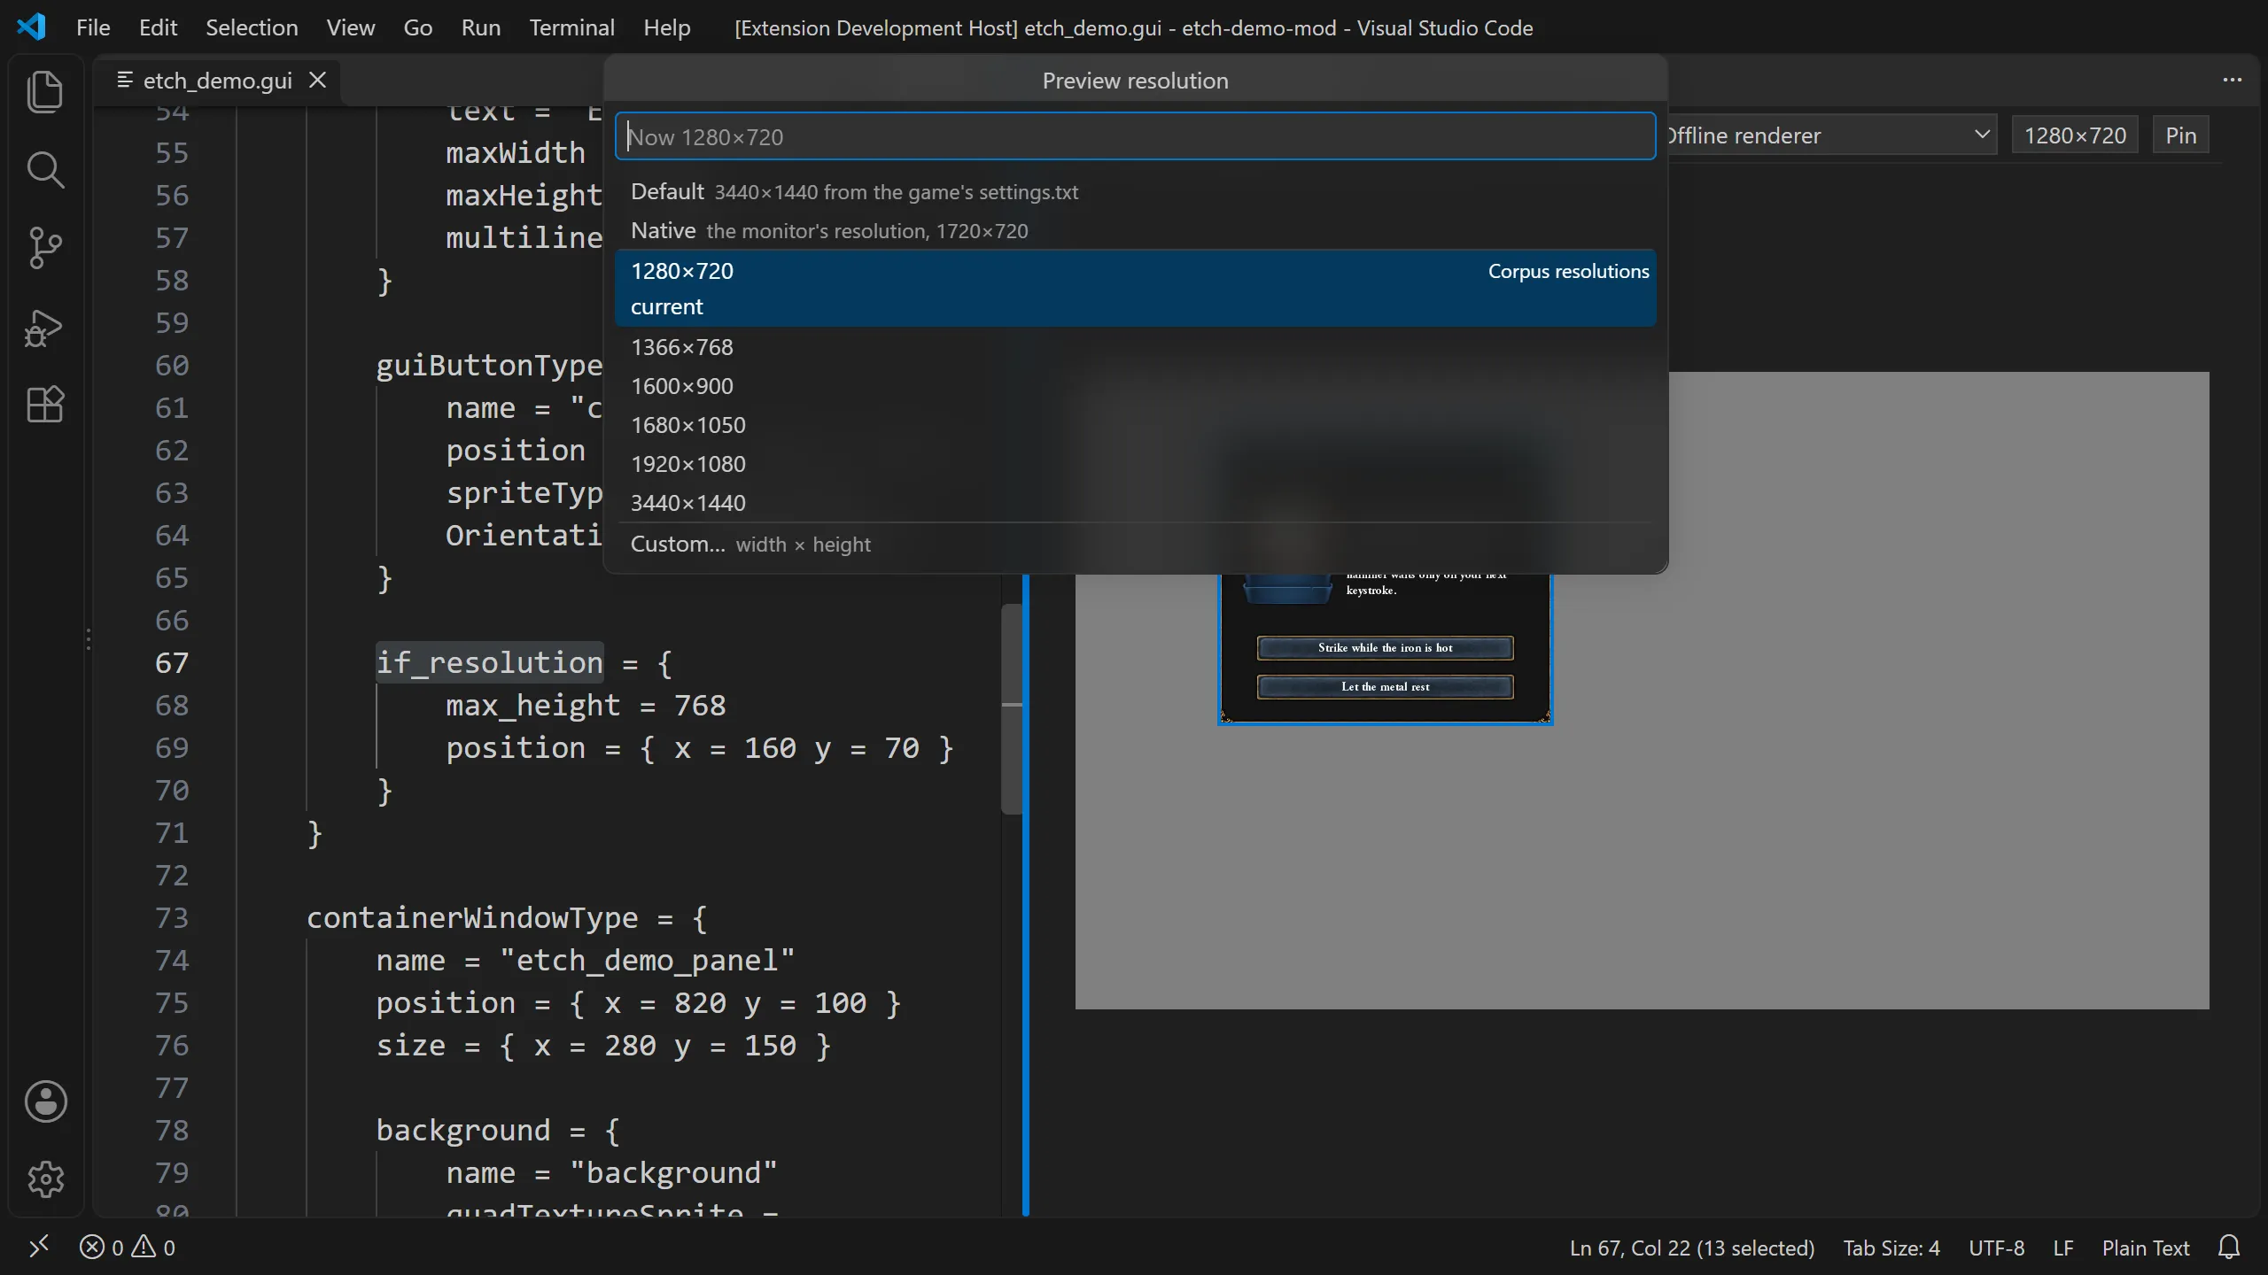Choose Native monitor resolution 1720×720
This screenshot has height=1275, width=2268.
pyautogui.click(x=1135, y=230)
